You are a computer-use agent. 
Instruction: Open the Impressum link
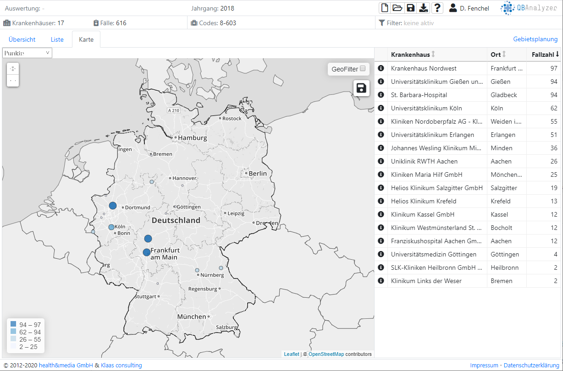pos(484,365)
